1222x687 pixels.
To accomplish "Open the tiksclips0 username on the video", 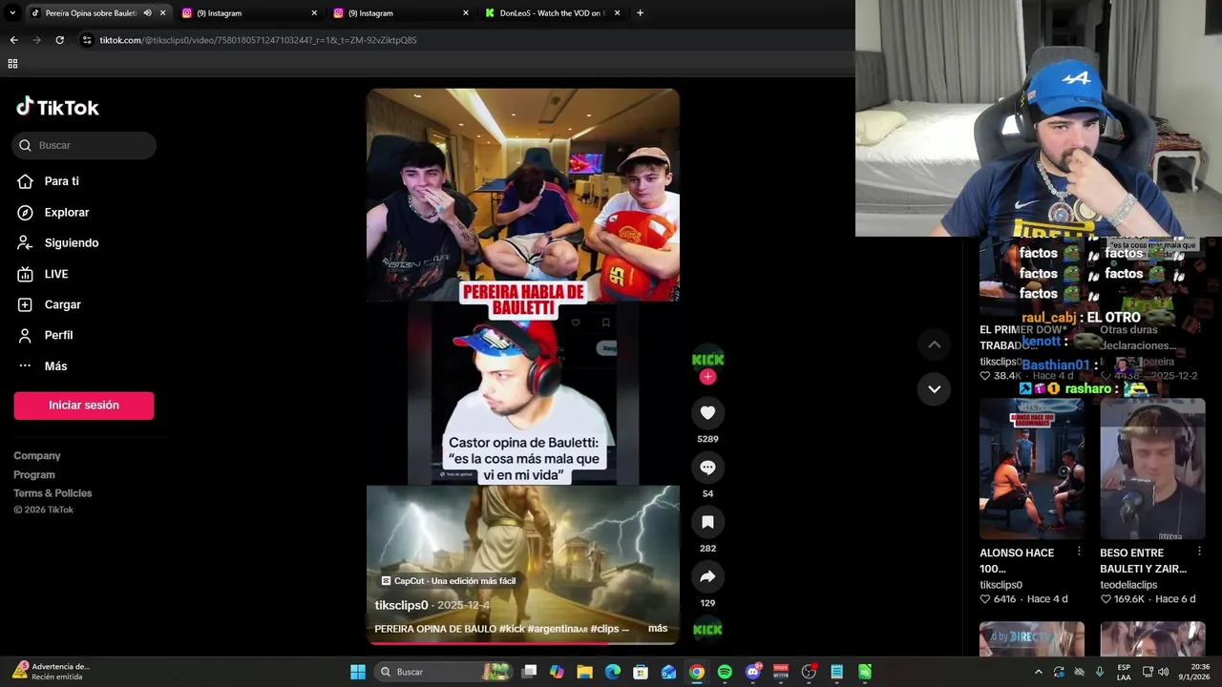I will click(x=401, y=606).
